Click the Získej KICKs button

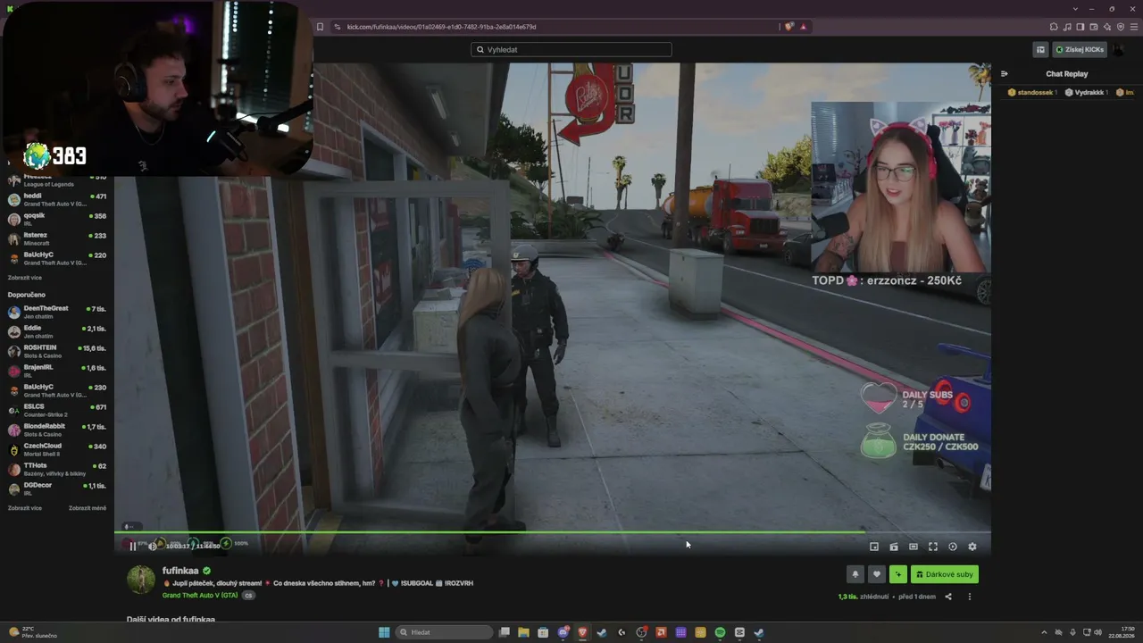click(x=1080, y=50)
